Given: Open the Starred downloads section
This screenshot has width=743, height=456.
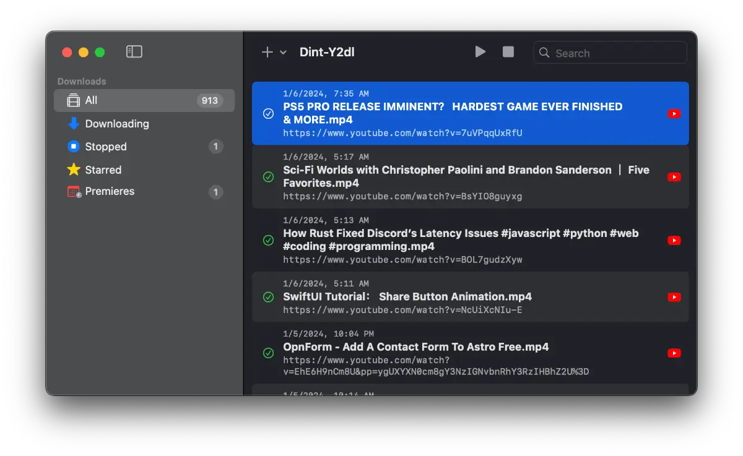Looking at the screenshot, I should pos(103,170).
